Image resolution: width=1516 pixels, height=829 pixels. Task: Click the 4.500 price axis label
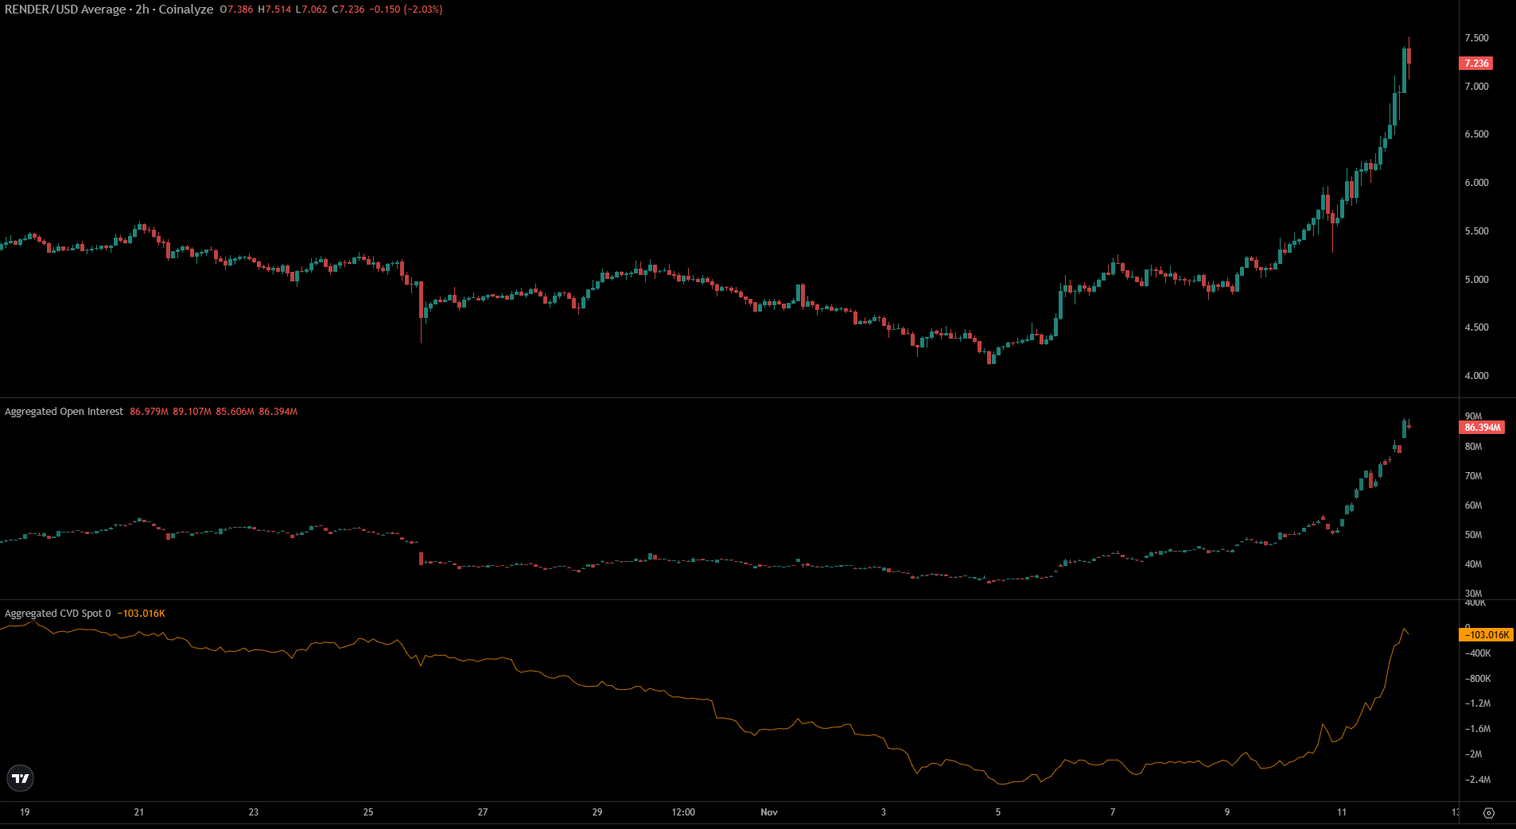1476,327
